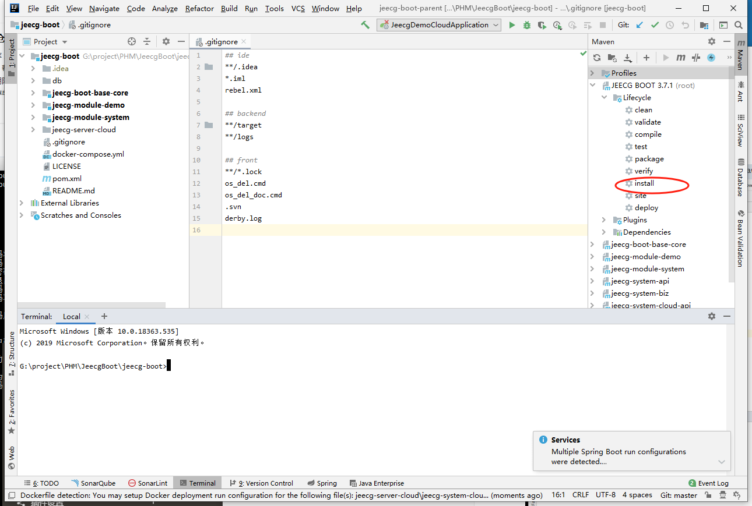The image size is (752, 506).
Task: Expand Maven Profiles node
Action: (x=593, y=73)
